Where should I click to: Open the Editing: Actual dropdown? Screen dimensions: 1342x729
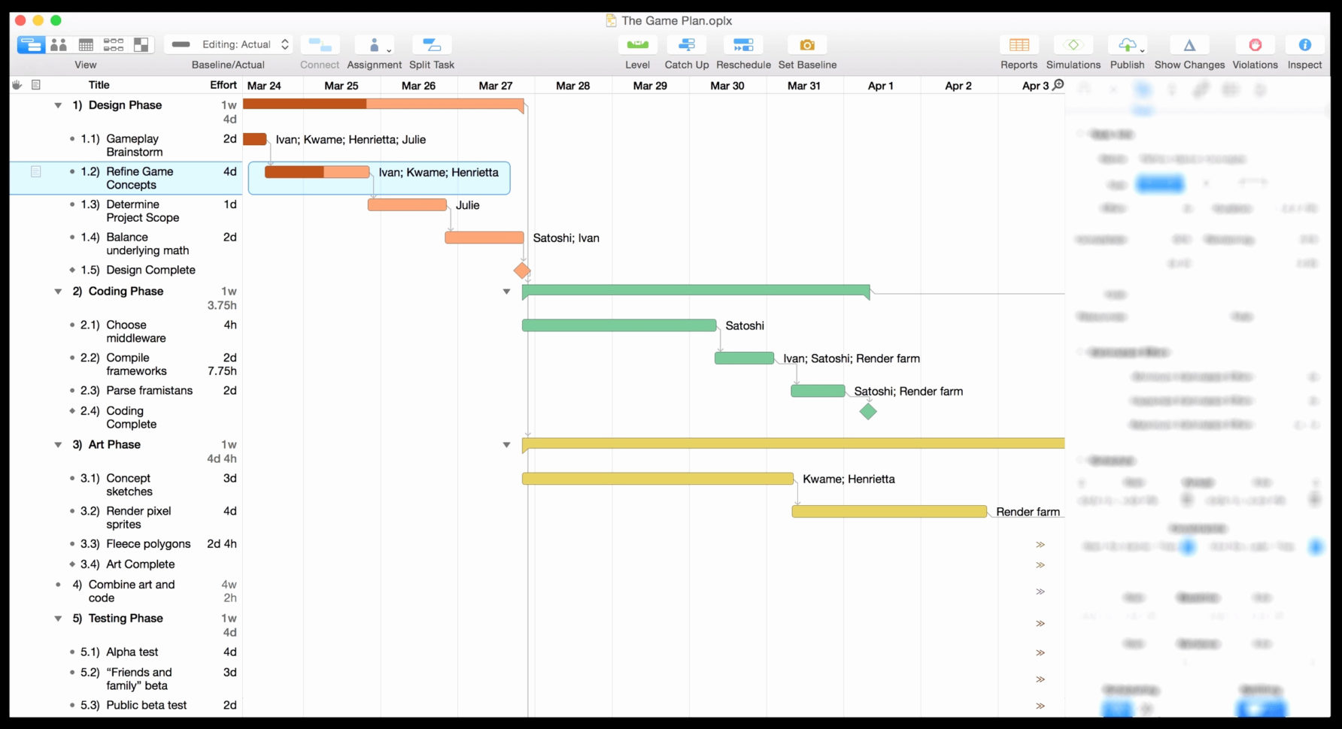coord(229,44)
